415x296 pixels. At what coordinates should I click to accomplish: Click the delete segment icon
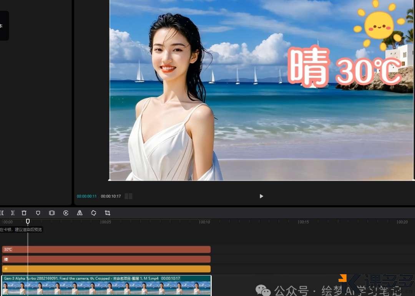(x=24, y=213)
